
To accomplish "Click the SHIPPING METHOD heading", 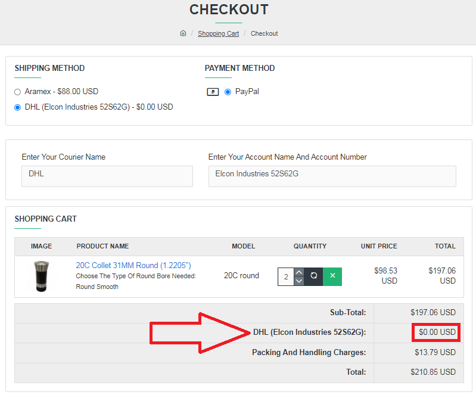I will pyautogui.click(x=49, y=68).
